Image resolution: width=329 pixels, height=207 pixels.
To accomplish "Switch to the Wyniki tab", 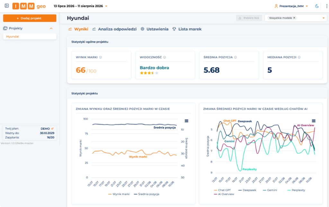I will tap(78, 29).
